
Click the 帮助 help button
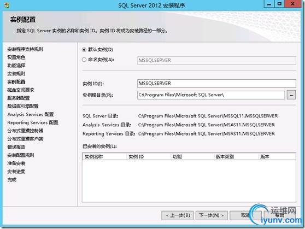point(279,215)
